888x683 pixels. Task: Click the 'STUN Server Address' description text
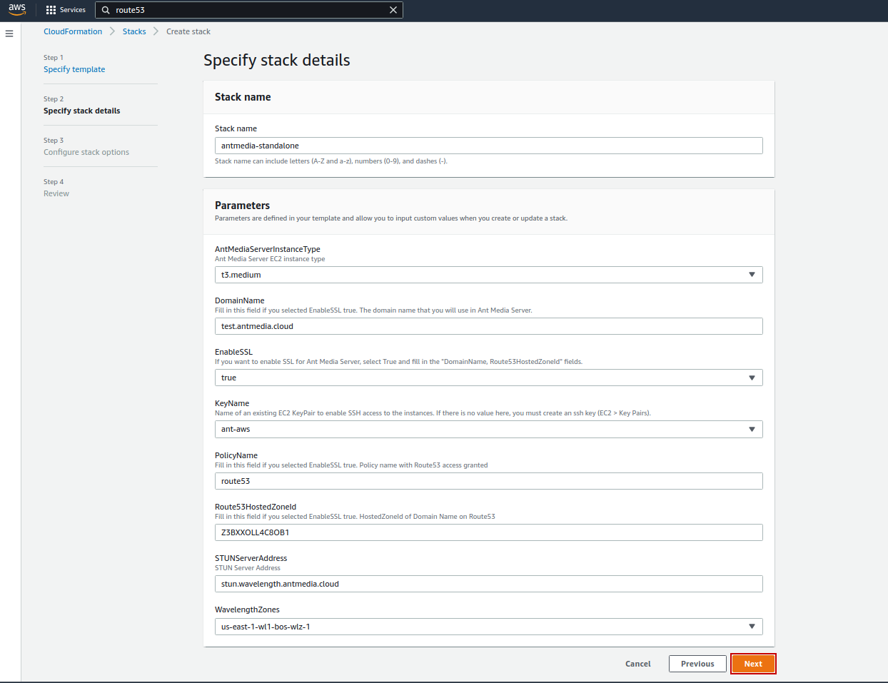(x=248, y=568)
